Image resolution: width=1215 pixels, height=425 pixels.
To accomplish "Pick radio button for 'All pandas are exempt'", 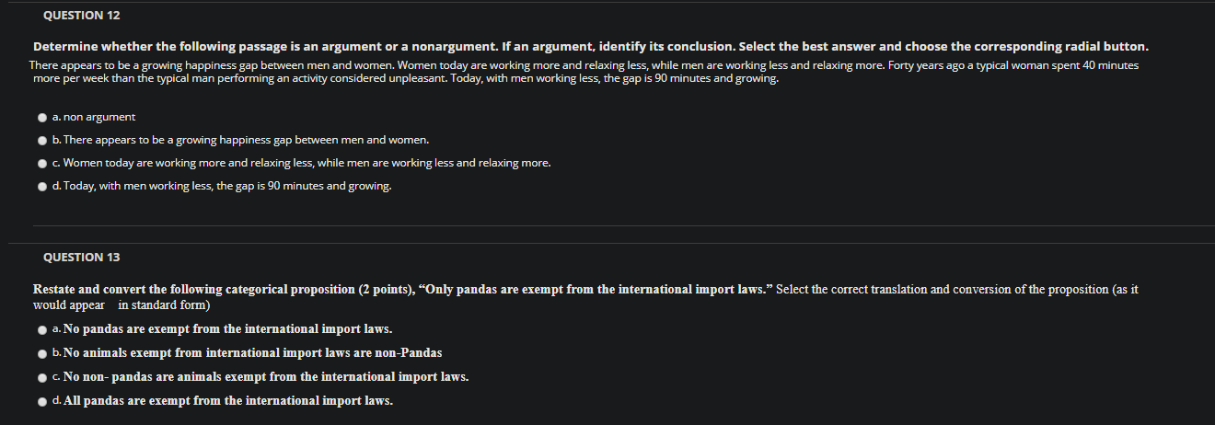I will (x=42, y=401).
